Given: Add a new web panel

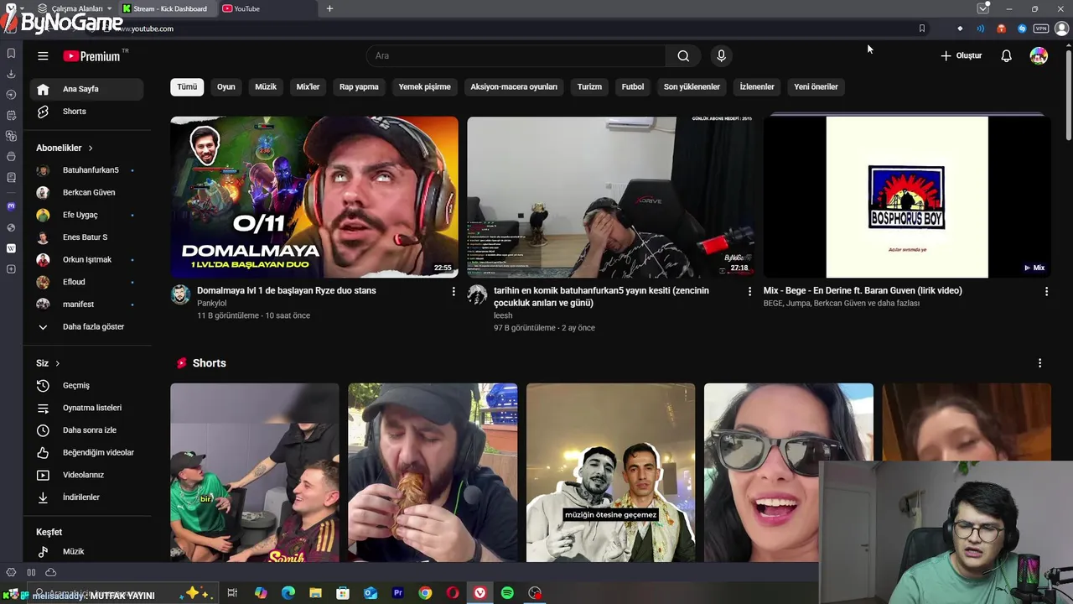Looking at the screenshot, I should point(11,269).
